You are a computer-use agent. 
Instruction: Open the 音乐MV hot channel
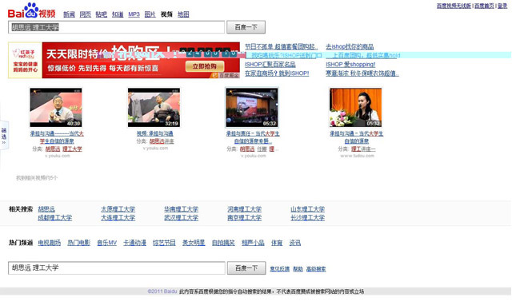(106, 243)
